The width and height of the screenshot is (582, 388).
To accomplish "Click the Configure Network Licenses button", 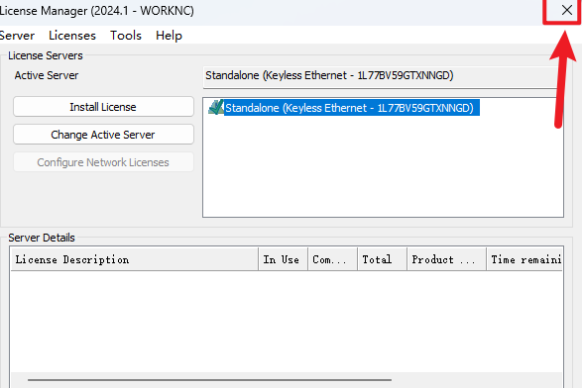I will click(x=103, y=162).
